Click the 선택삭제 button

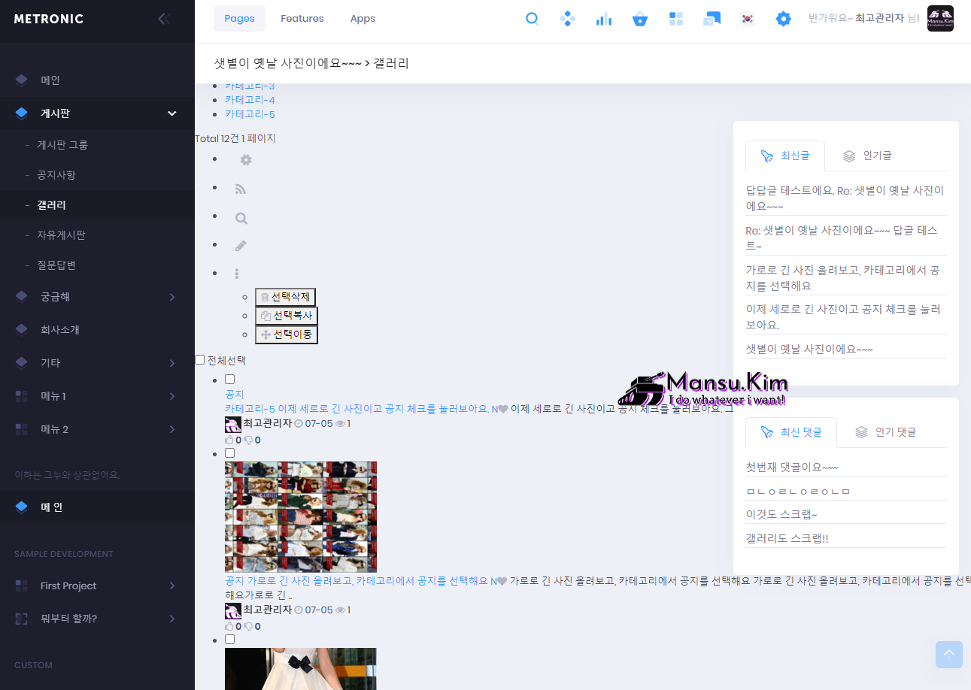pyautogui.click(x=285, y=297)
